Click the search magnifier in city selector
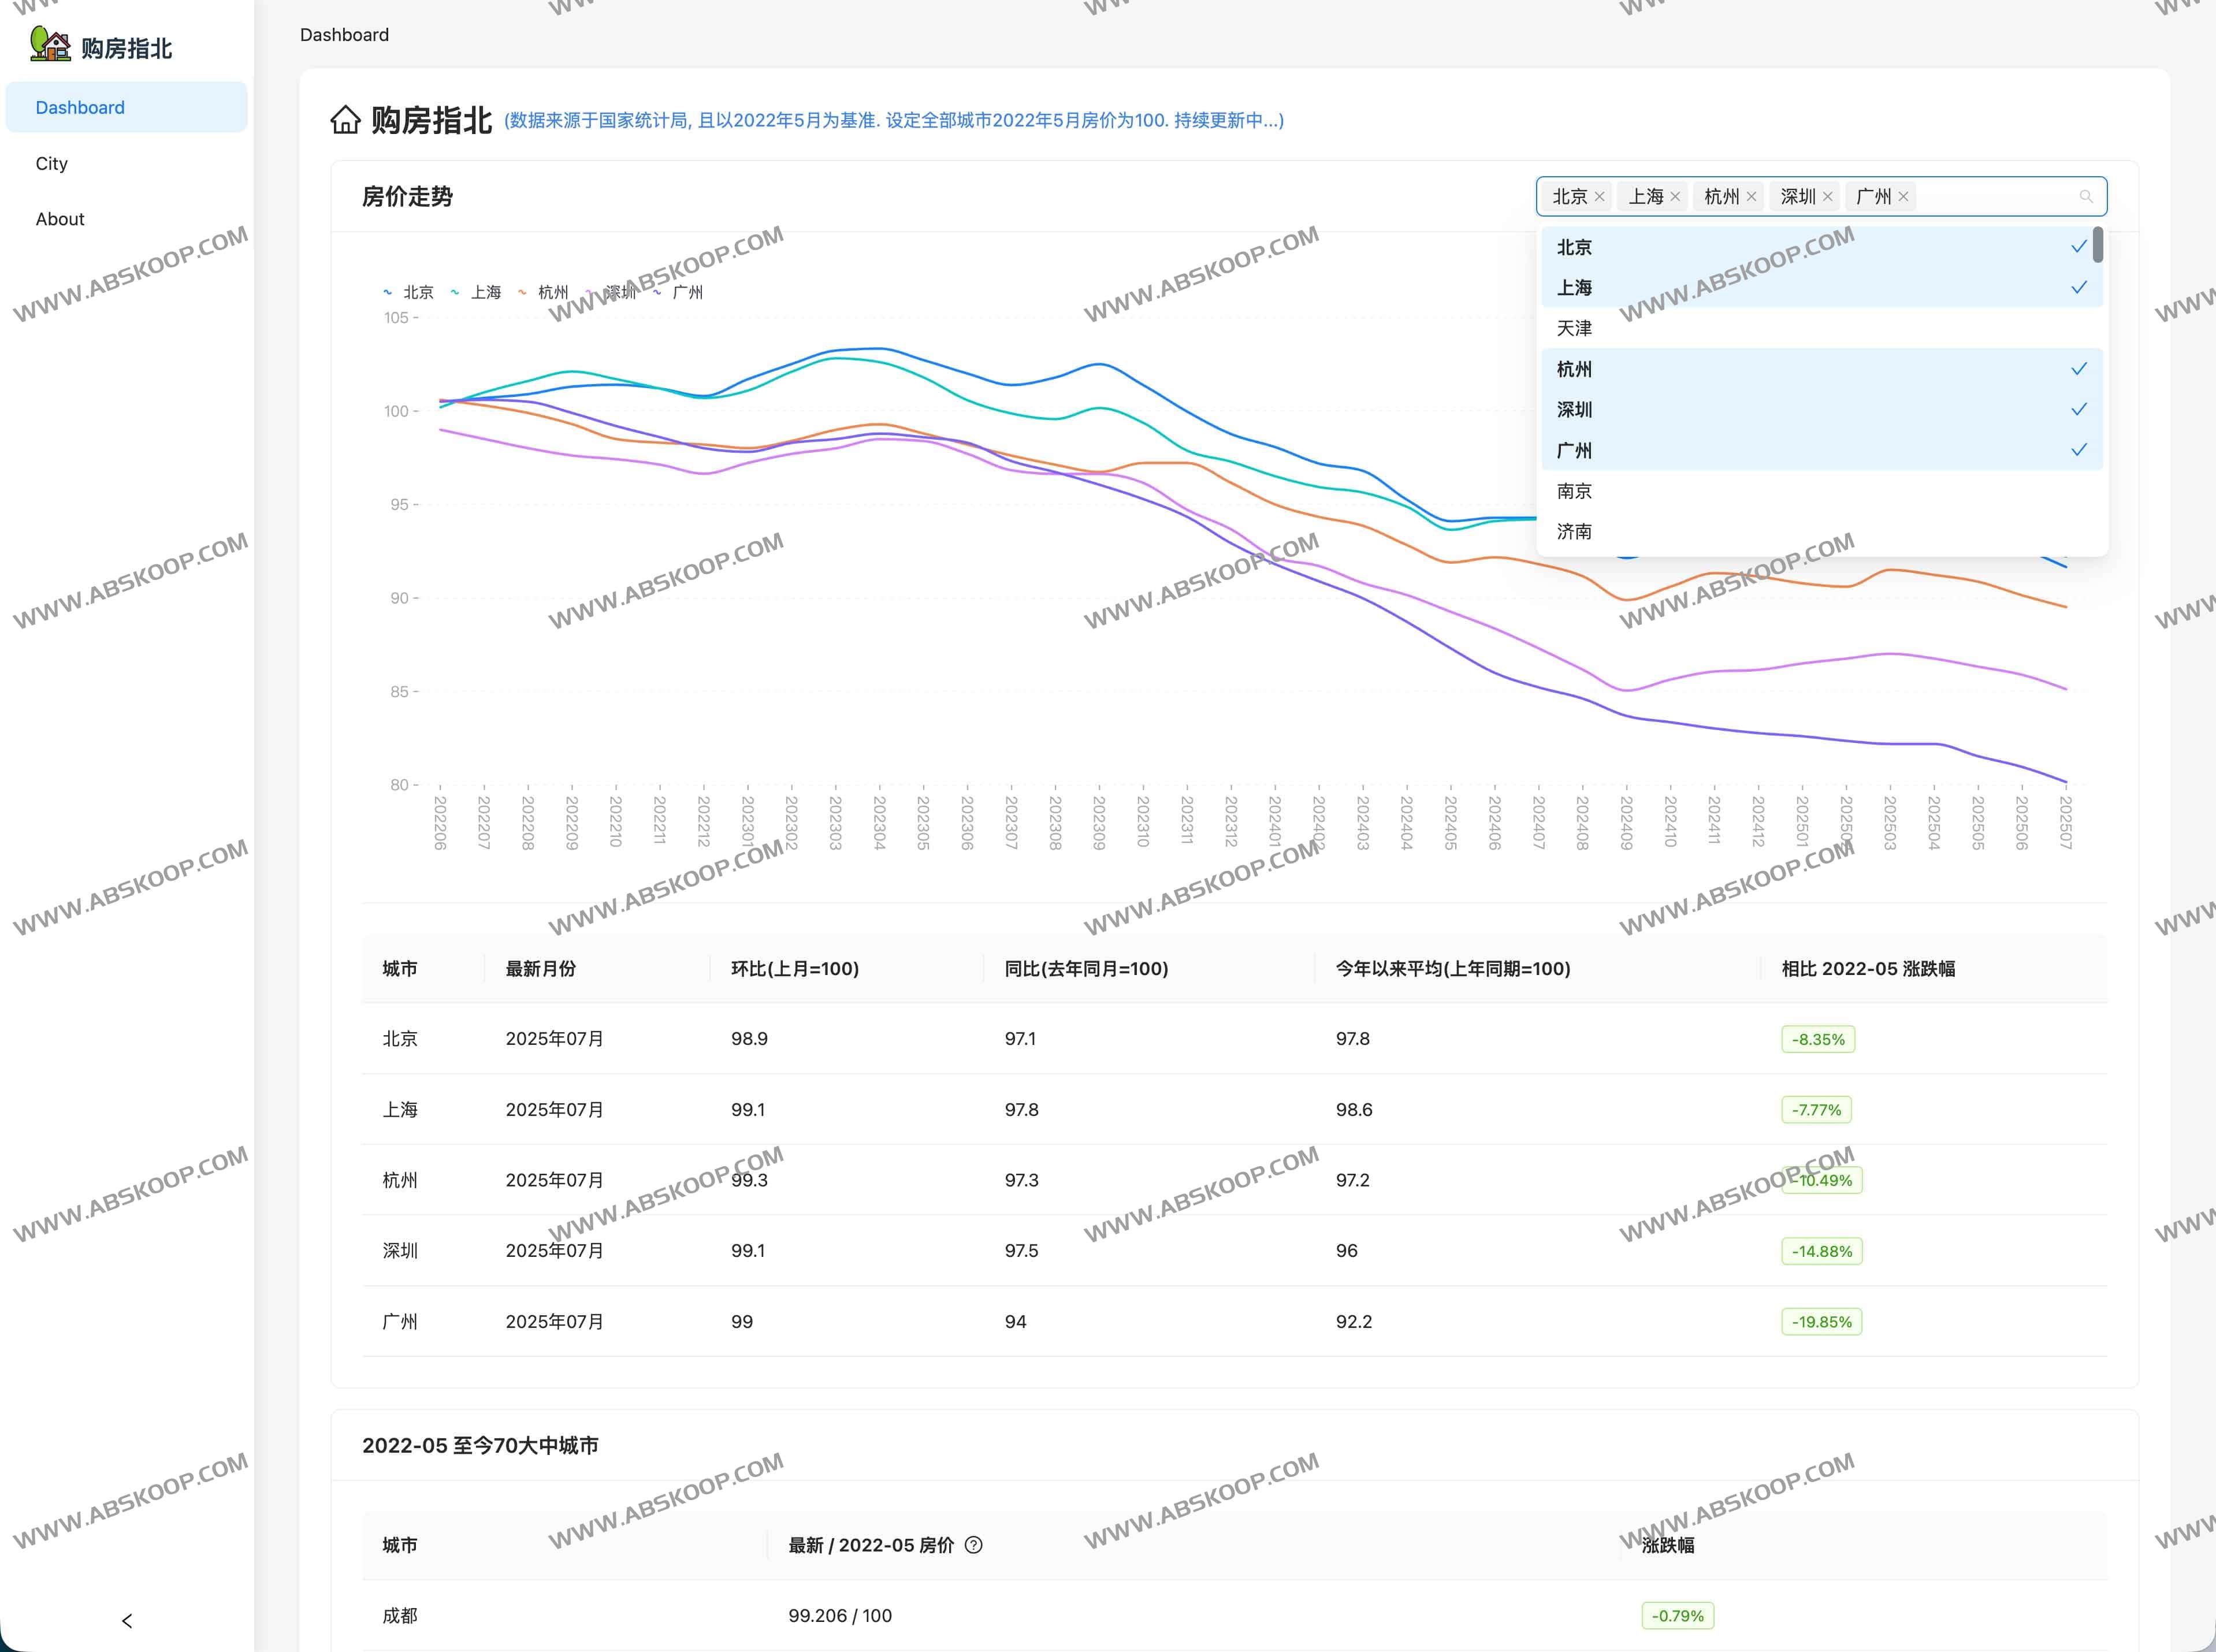The image size is (2216, 1652). point(2086,197)
